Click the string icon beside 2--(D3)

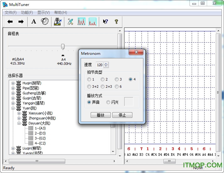click(x=31, y=133)
